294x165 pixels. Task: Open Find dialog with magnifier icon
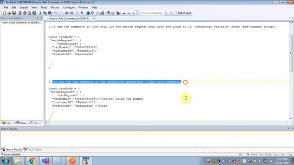108,13
